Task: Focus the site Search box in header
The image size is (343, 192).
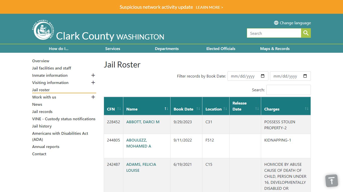Action: click(x=274, y=33)
